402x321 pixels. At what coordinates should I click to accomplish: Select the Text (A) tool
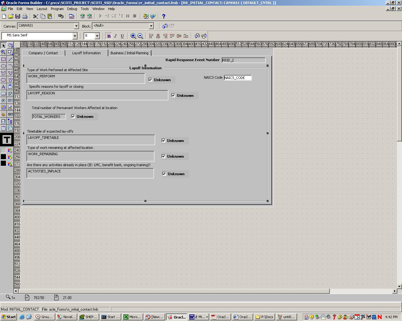pyautogui.click(x=3, y=87)
